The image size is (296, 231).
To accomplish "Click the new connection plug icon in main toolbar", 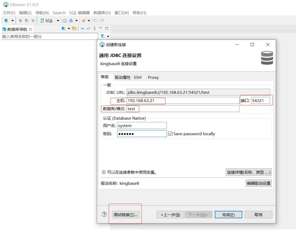I will point(6,21).
